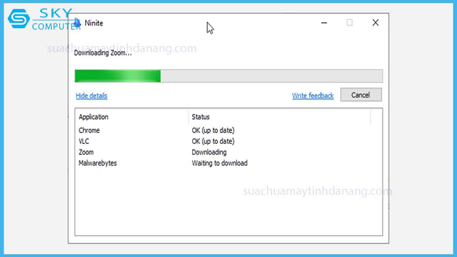Viewport: 457px width, 257px height.
Task: Select the Zoom row showing Downloading
Action: coord(86,152)
